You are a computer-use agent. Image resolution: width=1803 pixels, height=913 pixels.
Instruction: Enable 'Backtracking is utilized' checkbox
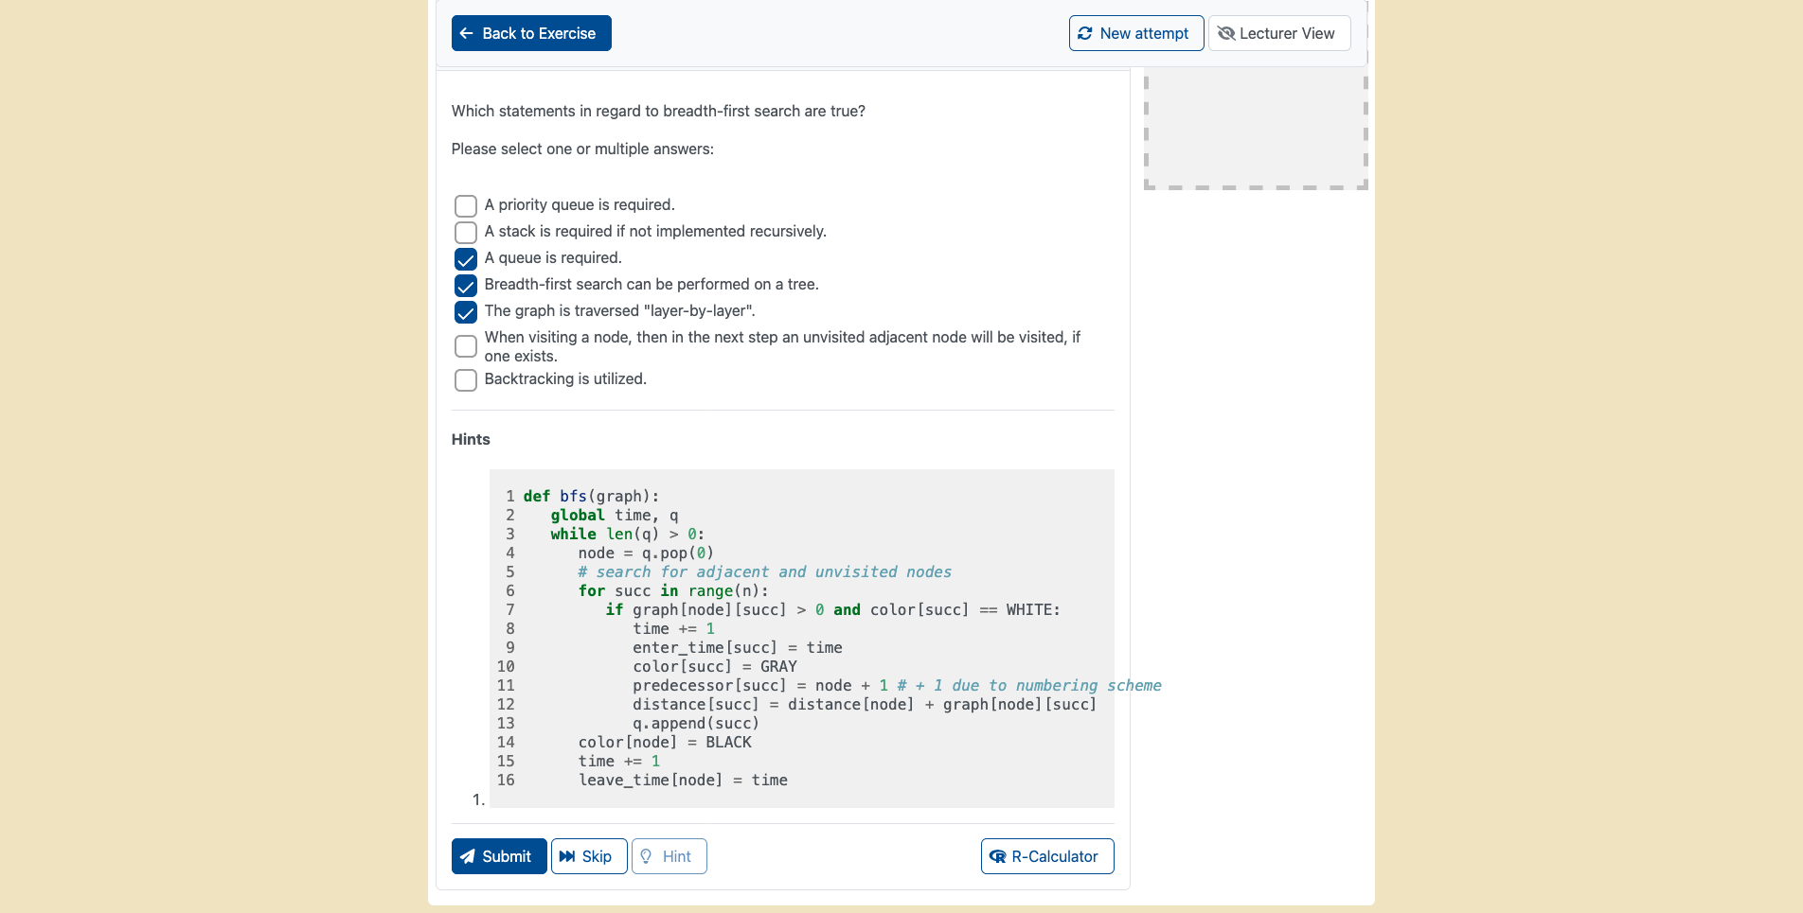466,380
